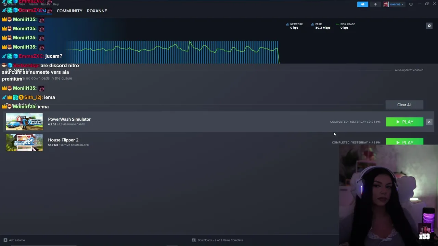
Task: Remove PowerWash Simulator from completed list
Action: click(x=429, y=122)
